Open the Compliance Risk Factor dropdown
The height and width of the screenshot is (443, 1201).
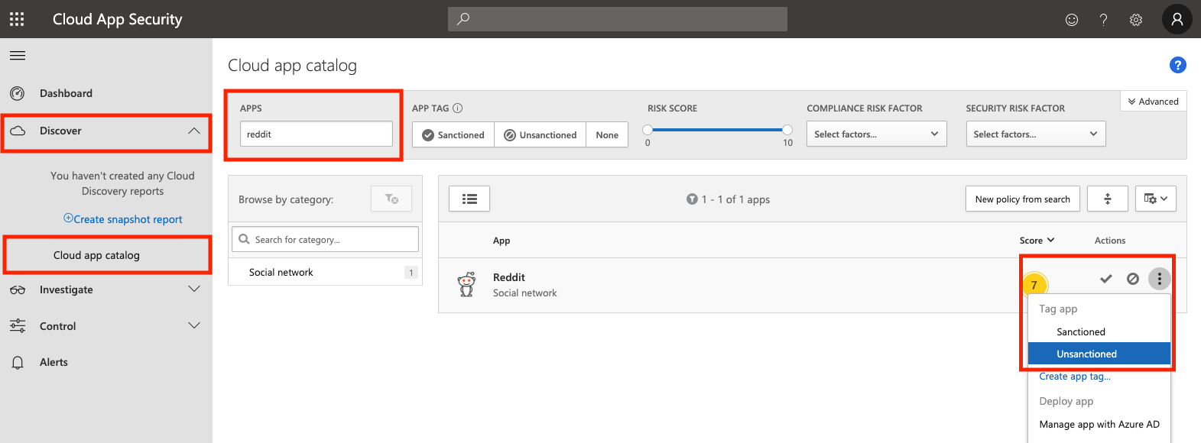coord(876,134)
